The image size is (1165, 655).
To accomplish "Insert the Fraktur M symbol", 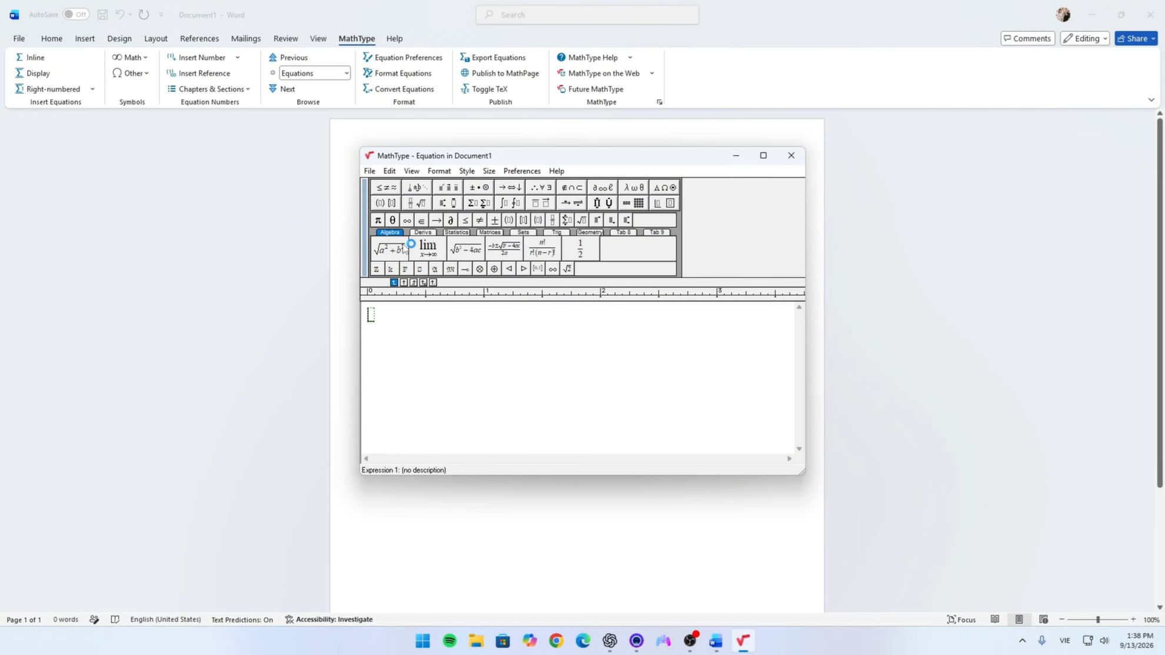I will tap(450, 269).
